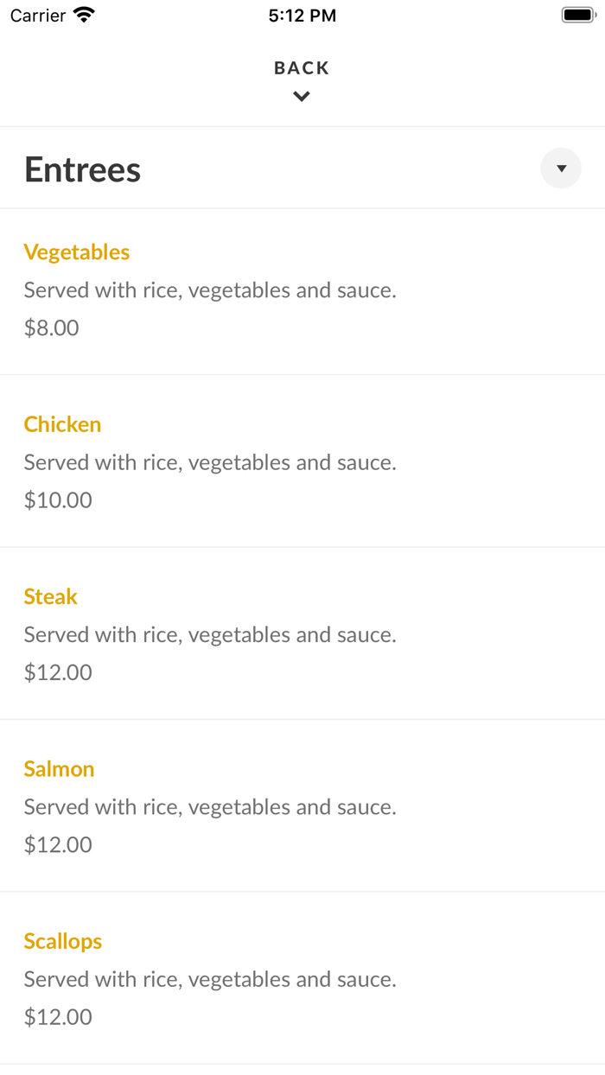Tap the 5:12 PM clock
Image resolution: width=605 pixels, height=1075 pixels.
point(302,15)
